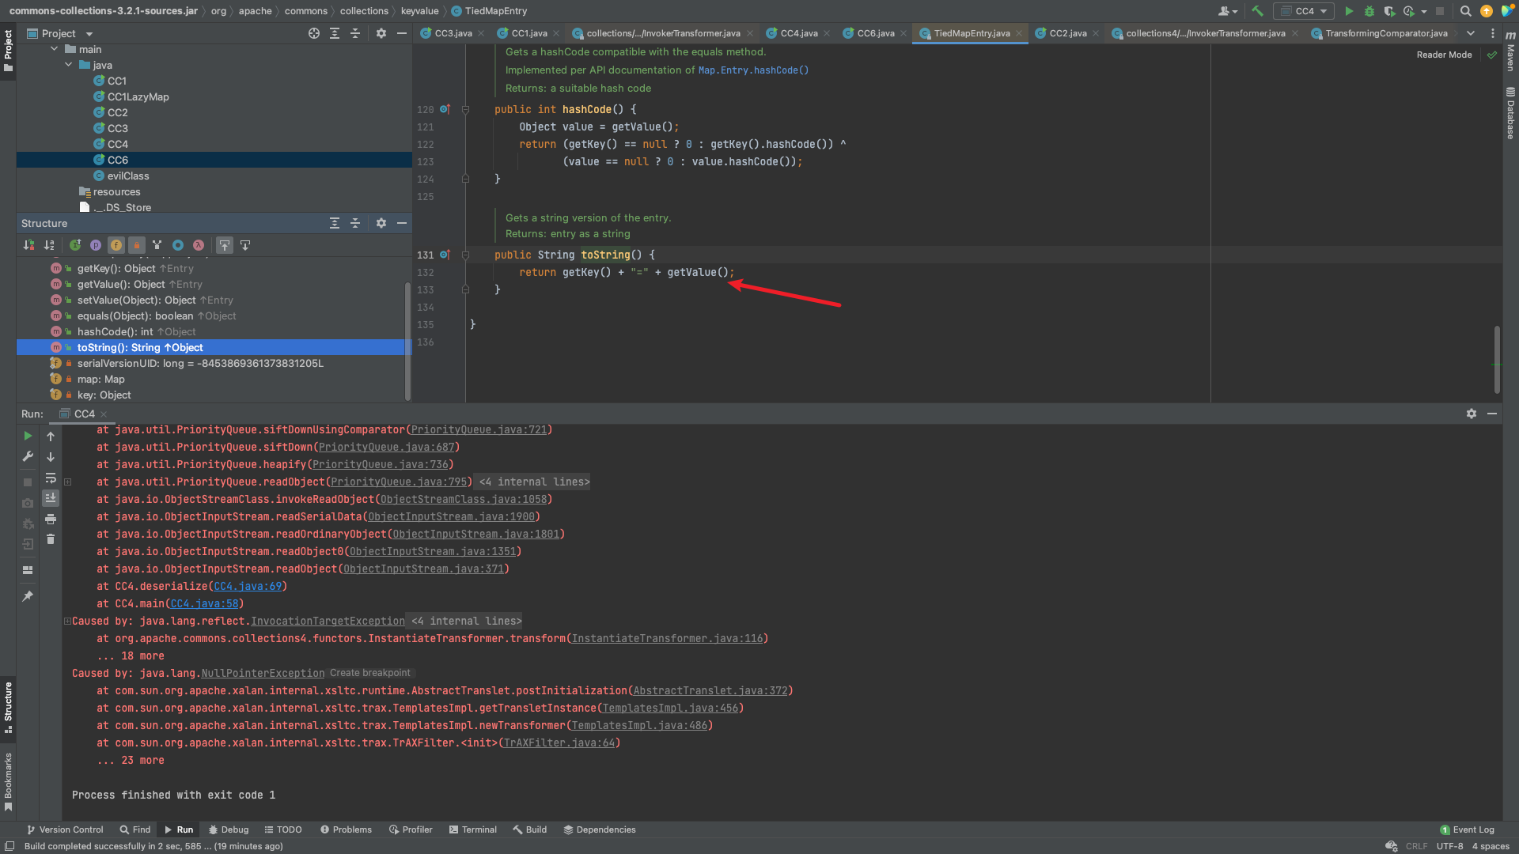Image resolution: width=1519 pixels, height=854 pixels.
Task: Click the profiler run icon in toolbar
Action: click(x=1408, y=11)
